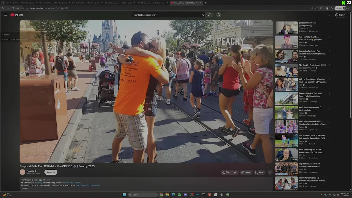Open Discord from the taskbar
This screenshot has height=198, width=352.
click(185, 195)
